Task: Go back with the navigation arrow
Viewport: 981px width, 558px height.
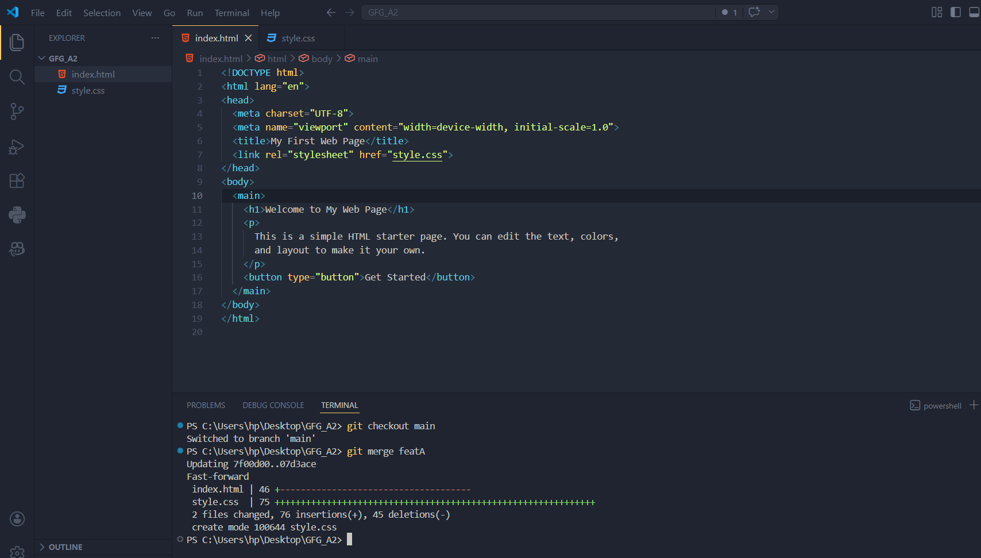Action: [331, 12]
